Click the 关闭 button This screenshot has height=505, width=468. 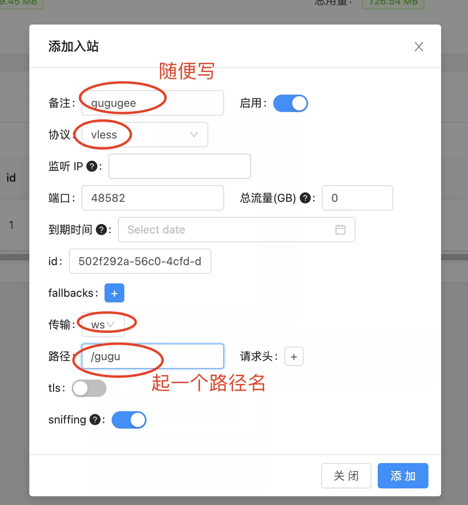(346, 476)
